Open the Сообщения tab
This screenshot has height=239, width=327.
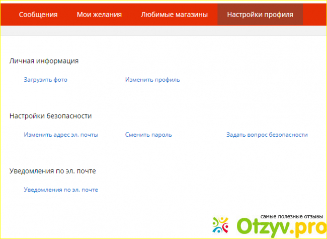38,15
